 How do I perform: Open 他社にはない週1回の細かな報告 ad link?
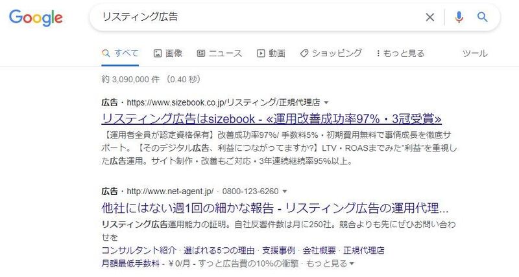click(274, 208)
